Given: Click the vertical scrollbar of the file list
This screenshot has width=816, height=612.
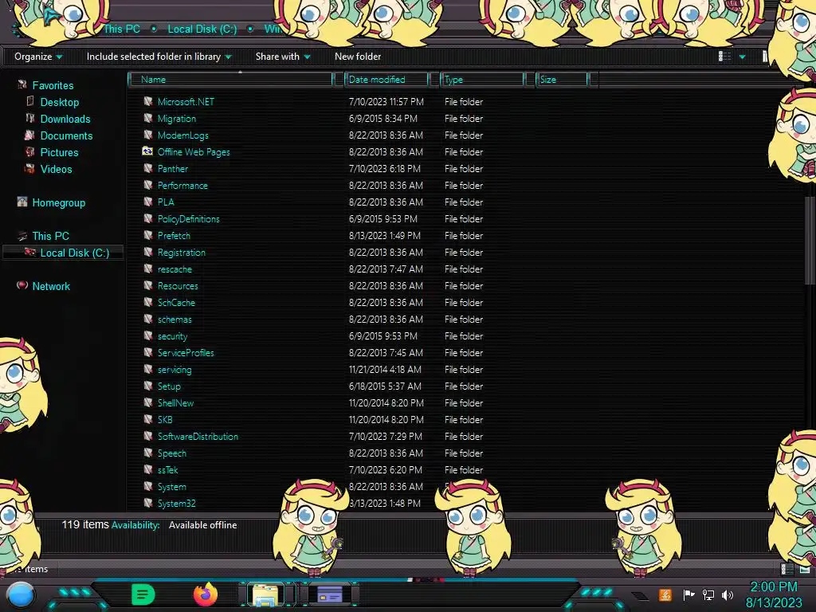Looking at the screenshot, I should point(810,241).
